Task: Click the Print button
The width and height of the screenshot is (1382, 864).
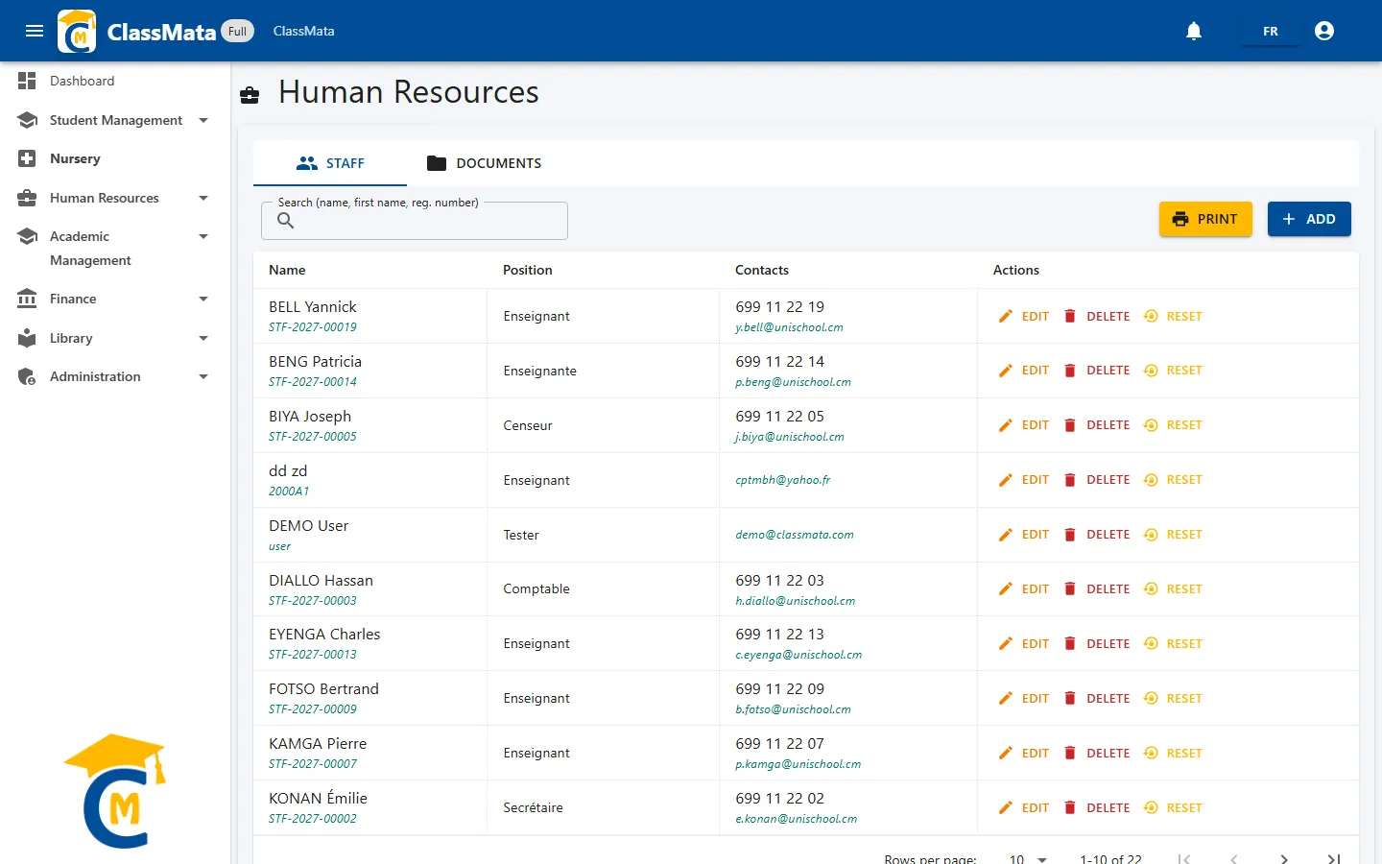Action: pyautogui.click(x=1205, y=219)
